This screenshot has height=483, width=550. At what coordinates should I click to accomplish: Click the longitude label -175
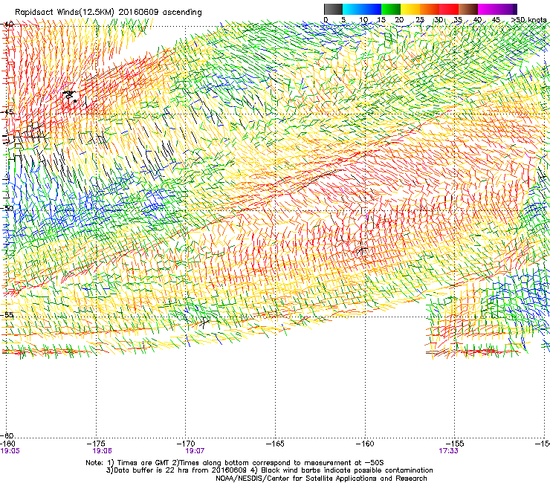[96, 444]
